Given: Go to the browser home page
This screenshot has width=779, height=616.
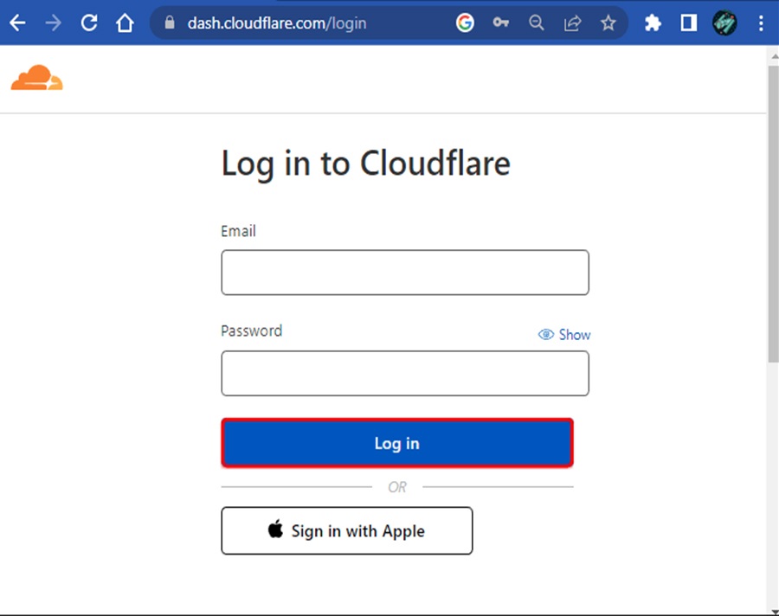Looking at the screenshot, I should click(x=126, y=23).
